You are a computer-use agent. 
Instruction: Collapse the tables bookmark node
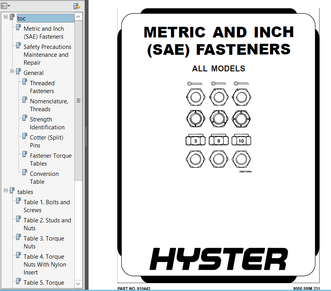click(x=6, y=190)
